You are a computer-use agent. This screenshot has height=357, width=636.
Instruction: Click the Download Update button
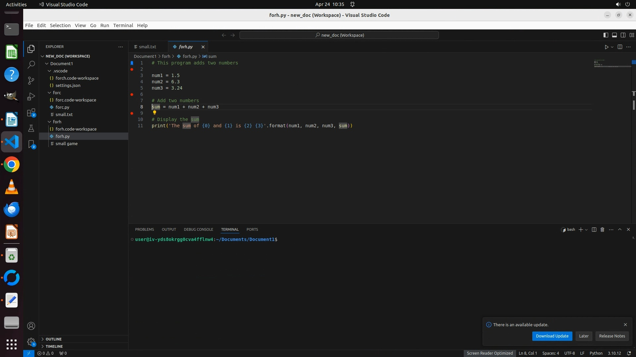[x=552, y=336]
